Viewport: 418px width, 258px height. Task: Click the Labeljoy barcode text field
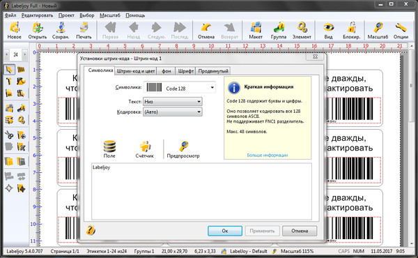201,191
